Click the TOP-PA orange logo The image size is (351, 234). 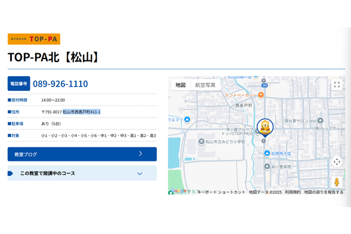click(34, 39)
